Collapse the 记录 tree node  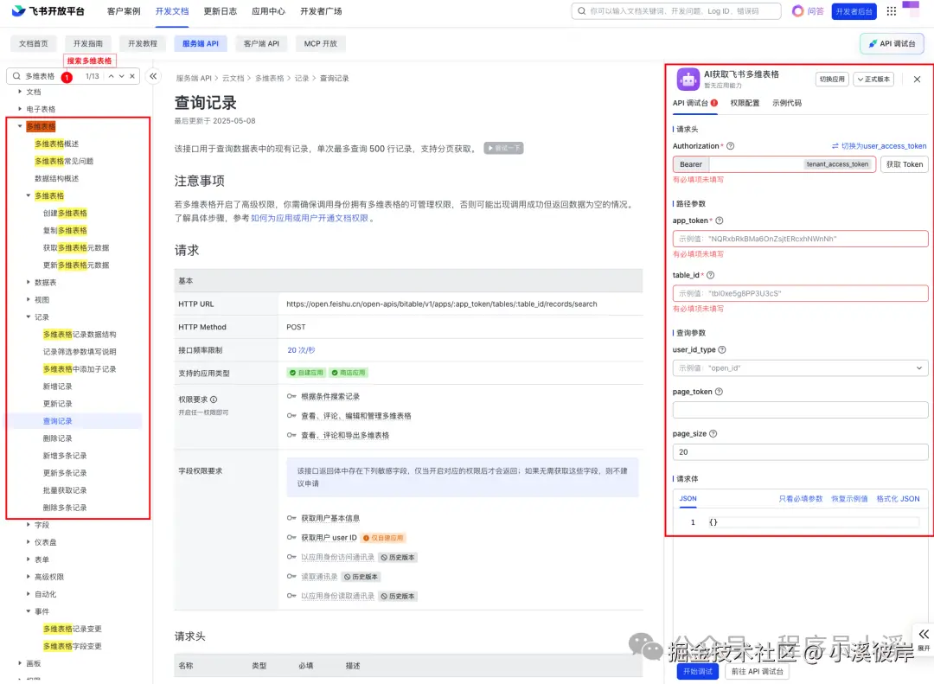pos(29,317)
